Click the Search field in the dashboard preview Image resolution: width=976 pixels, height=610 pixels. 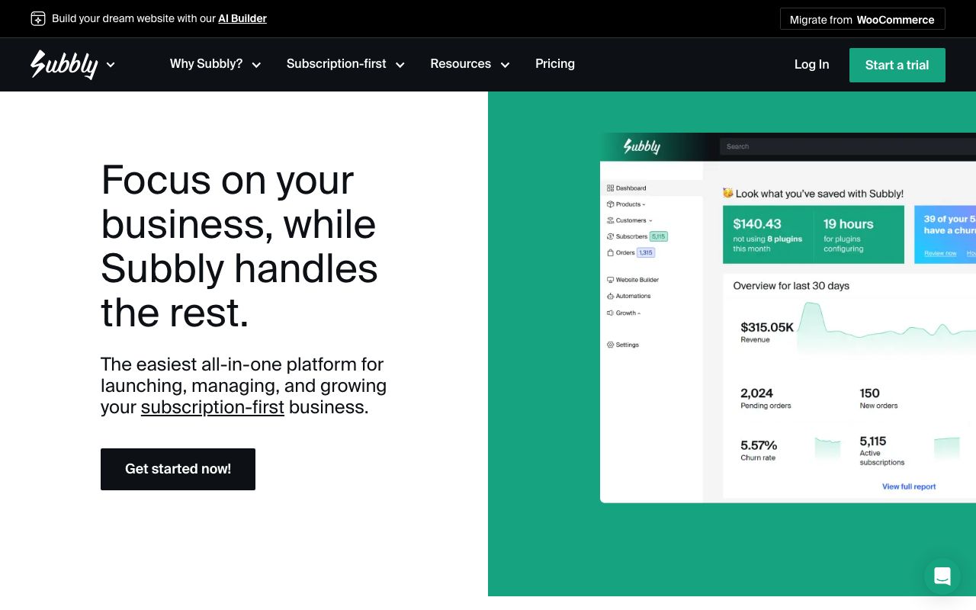(x=846, y=146)
